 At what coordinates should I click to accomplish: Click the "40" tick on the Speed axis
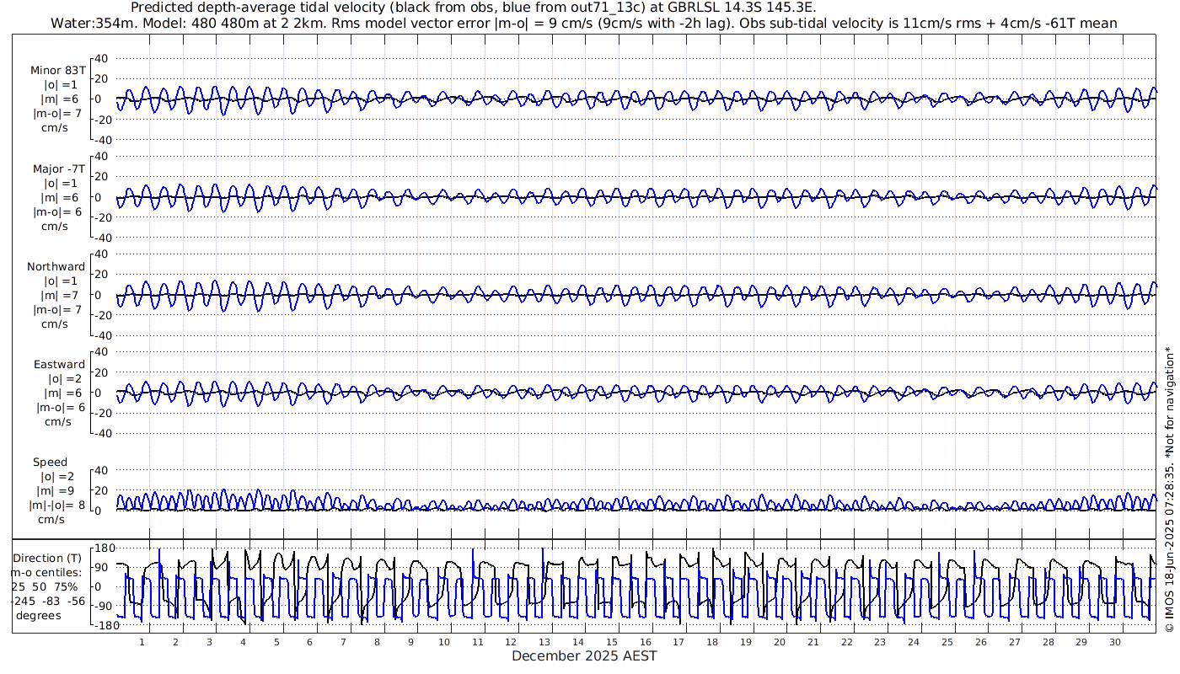(x=102, y=470)
